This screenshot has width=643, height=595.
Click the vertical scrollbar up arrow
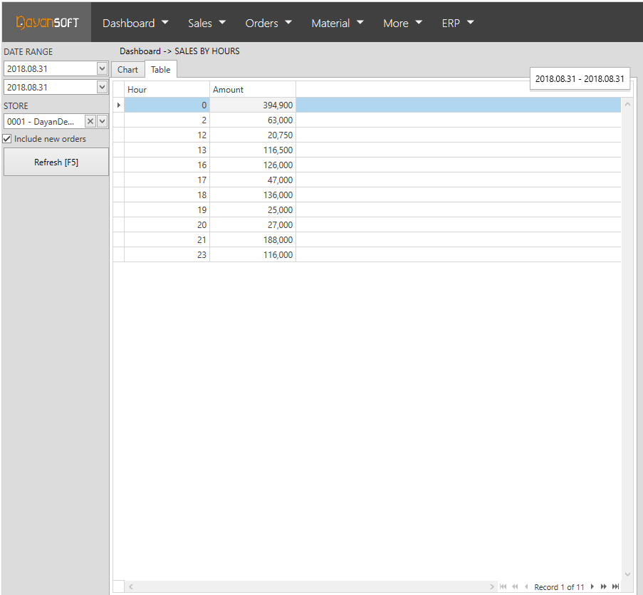coord(627,104)
